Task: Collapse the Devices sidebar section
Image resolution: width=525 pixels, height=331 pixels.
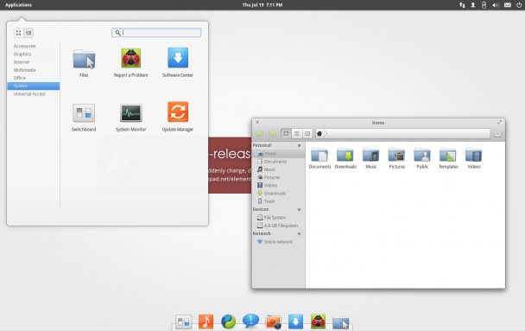Action: [x=300, y=210]
